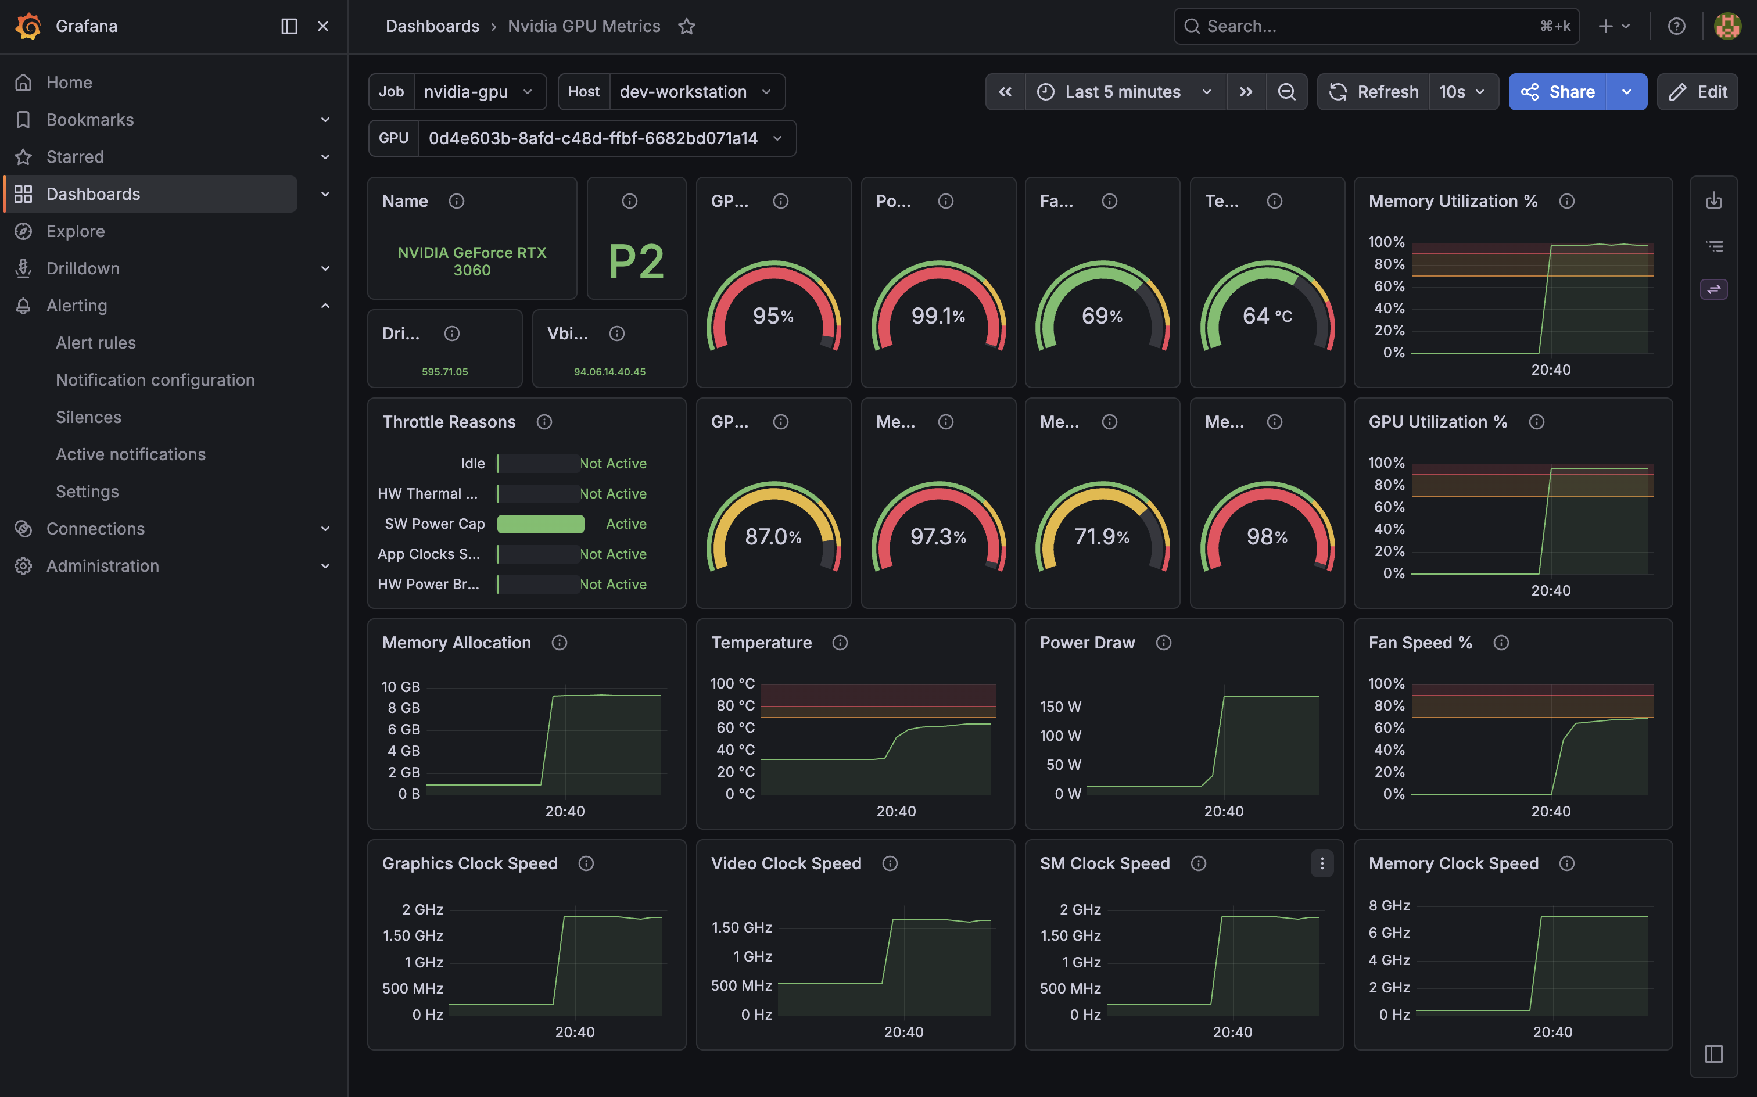Toggle the dock pane icon at bottom right

coord(1713,1053)
